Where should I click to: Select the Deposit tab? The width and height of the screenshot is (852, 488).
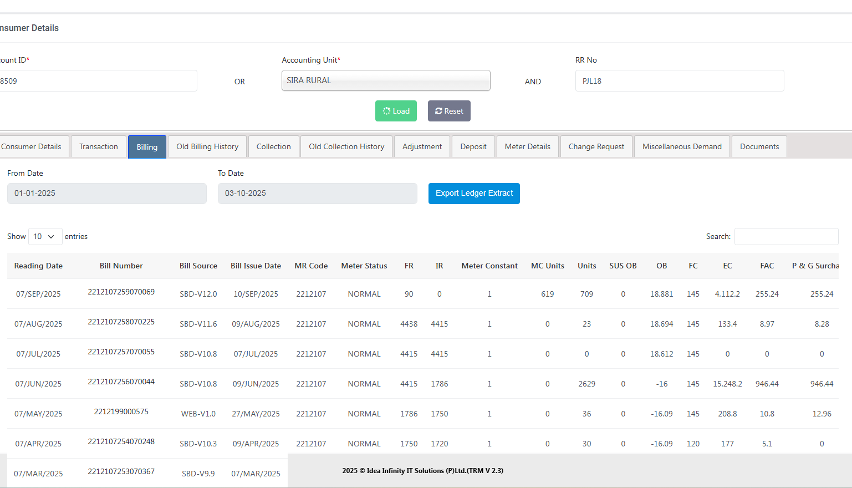point(473,147)
